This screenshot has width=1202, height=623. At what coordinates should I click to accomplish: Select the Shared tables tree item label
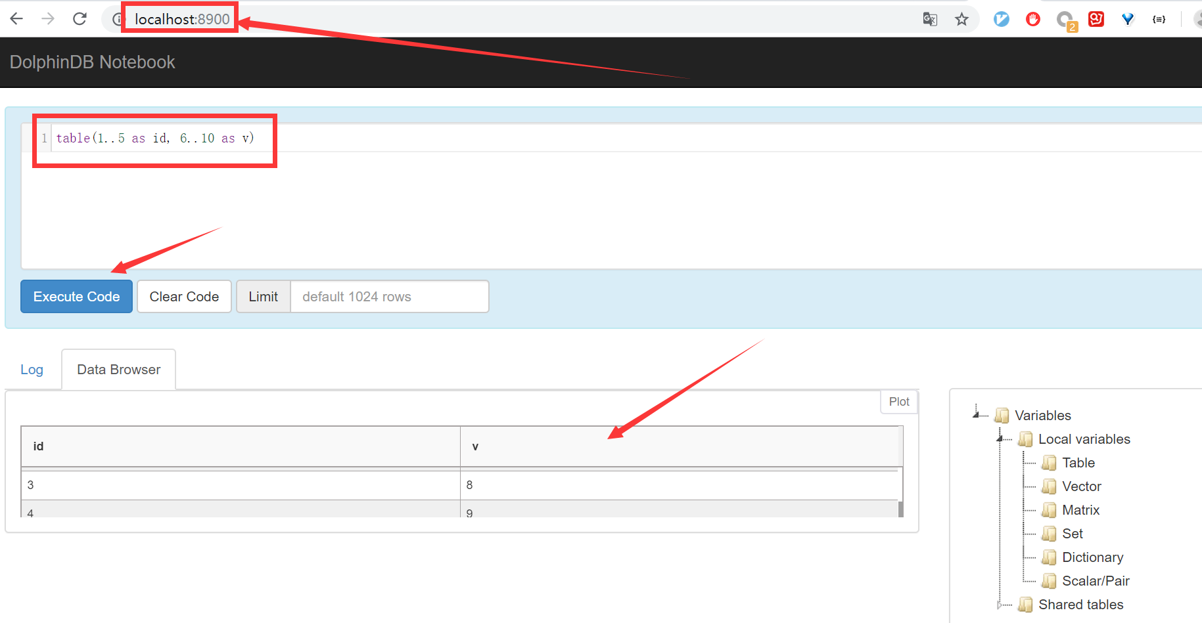pyautogui.click(x=1081, y=605)
